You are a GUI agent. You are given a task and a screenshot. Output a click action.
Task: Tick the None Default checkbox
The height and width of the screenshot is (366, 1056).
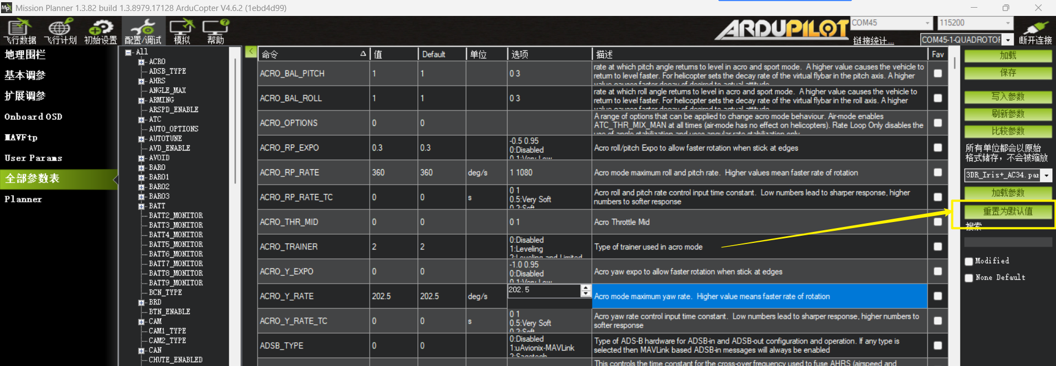(969, 278)
